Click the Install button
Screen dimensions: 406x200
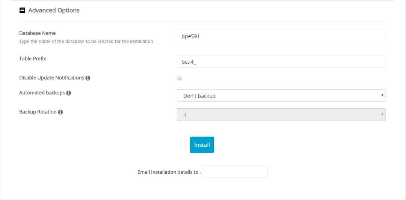pos(202,145)
